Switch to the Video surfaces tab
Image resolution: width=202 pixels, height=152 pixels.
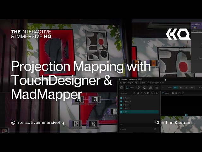click(130, 88)
